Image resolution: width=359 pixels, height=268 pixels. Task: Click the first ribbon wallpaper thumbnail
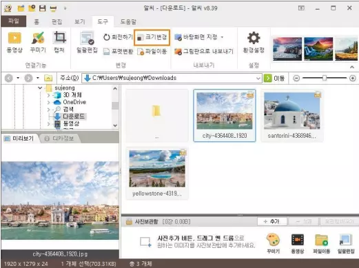[x=287, y=49]
